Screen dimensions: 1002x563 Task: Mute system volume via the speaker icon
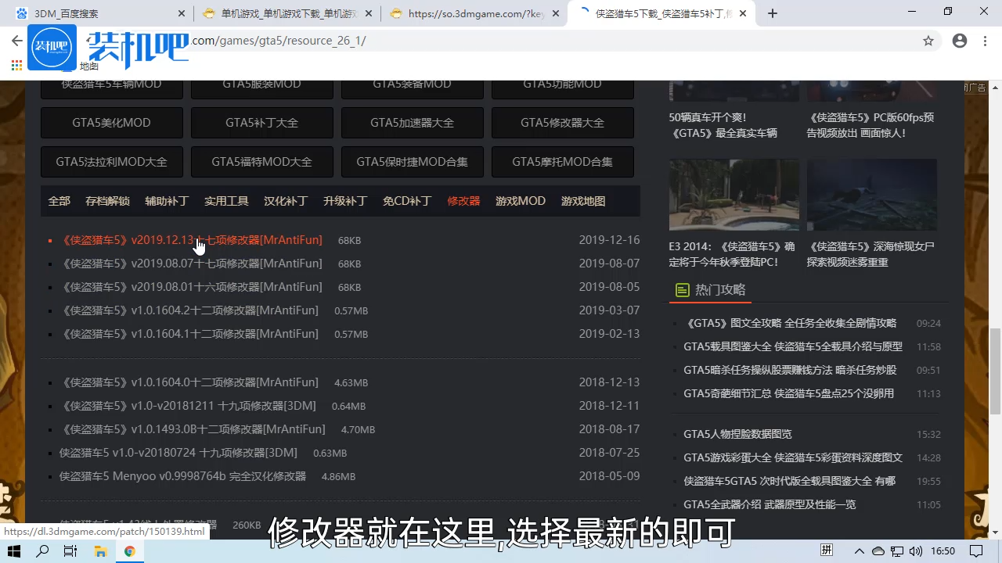[x=917, y=551]
